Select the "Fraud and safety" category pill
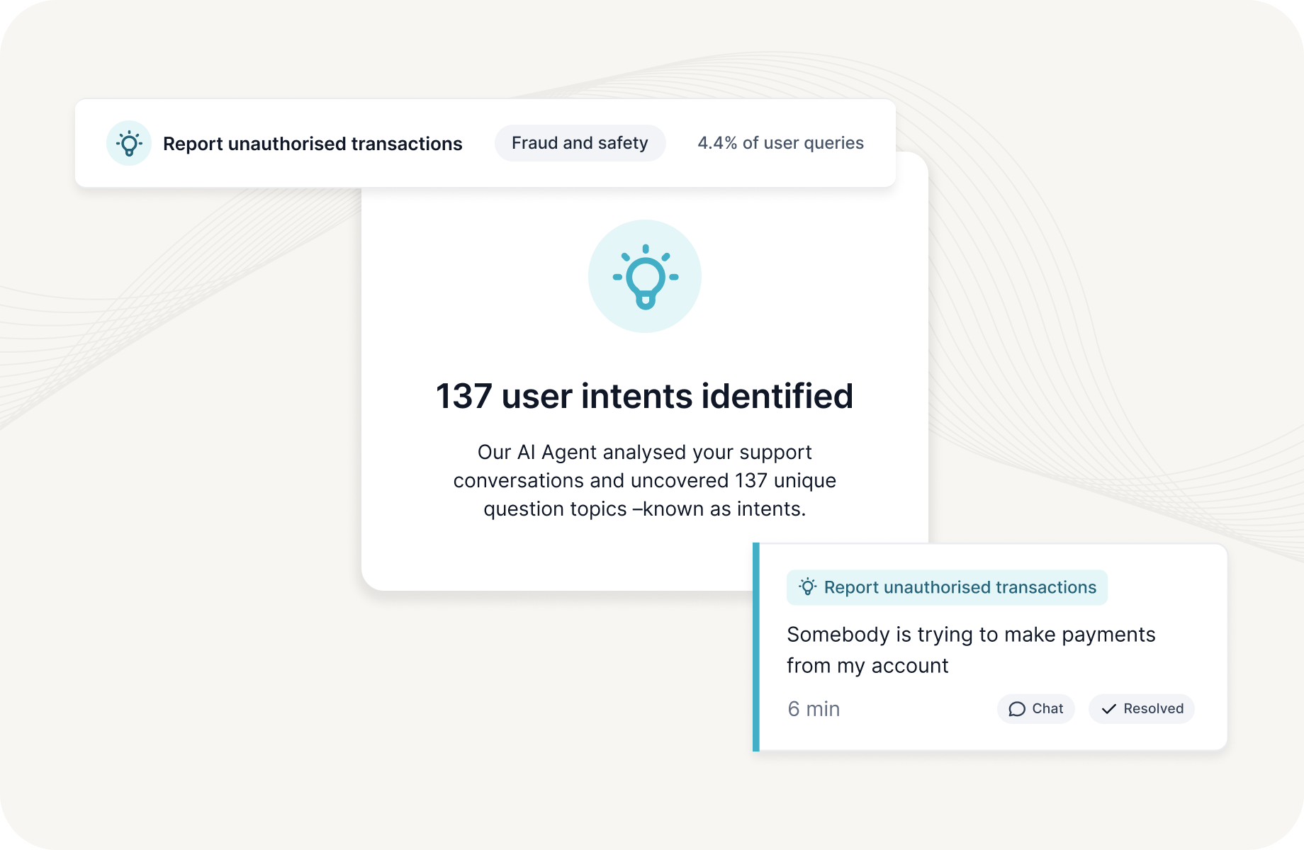 coord(580,143)
